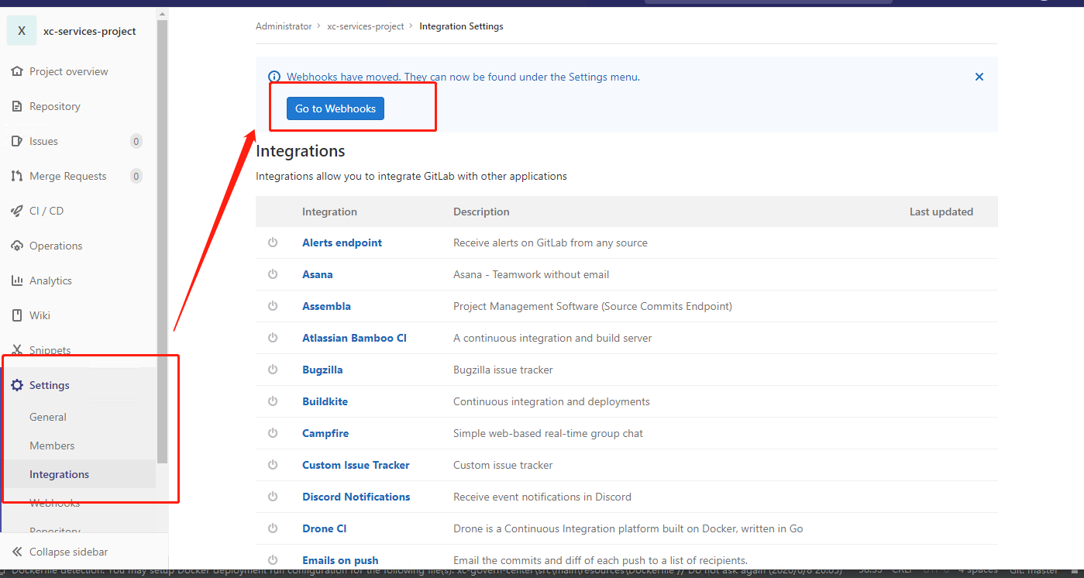This screenshot has width=1084, height=578.
Task: Click the Issues icon in sidebar
Action: tap(17, 141)
